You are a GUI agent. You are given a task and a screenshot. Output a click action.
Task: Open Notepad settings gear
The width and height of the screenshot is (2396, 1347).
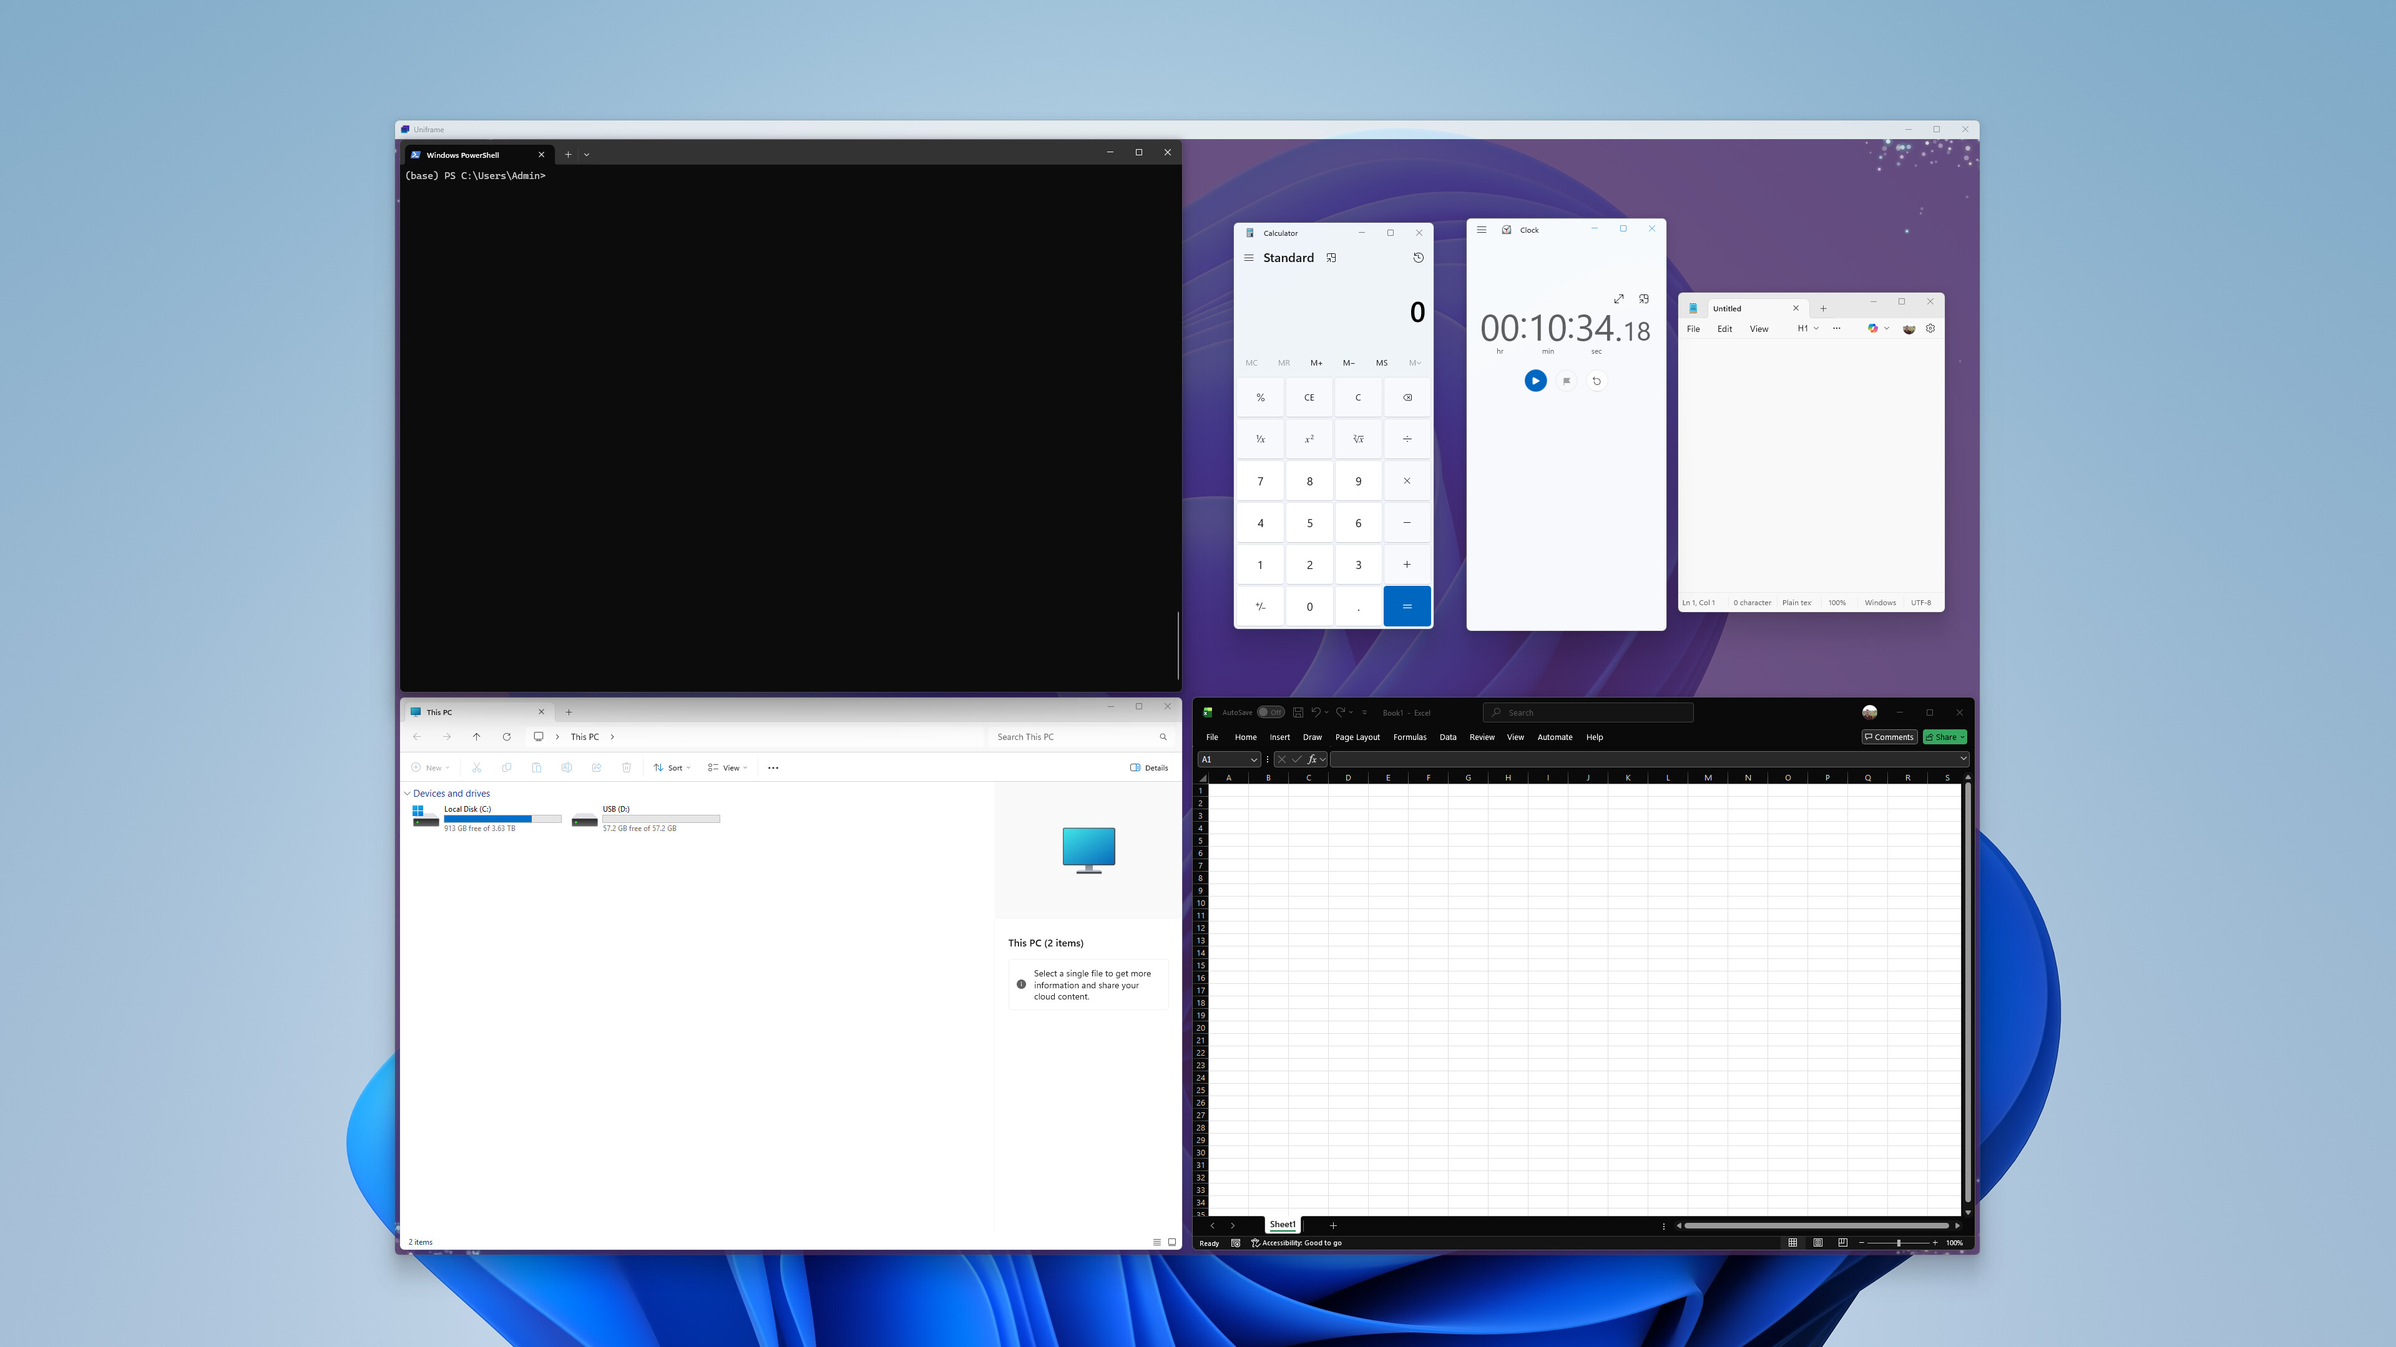1931,328
